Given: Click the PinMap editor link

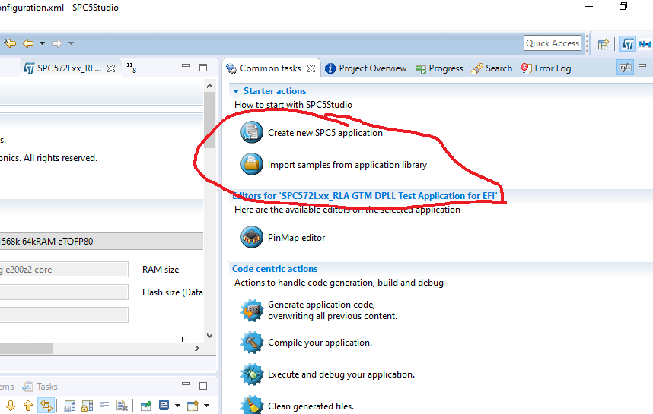Looking at the screenshot, I should [296, 237].
